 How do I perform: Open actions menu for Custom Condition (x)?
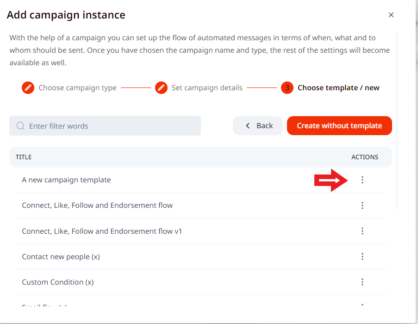[362, 282]
